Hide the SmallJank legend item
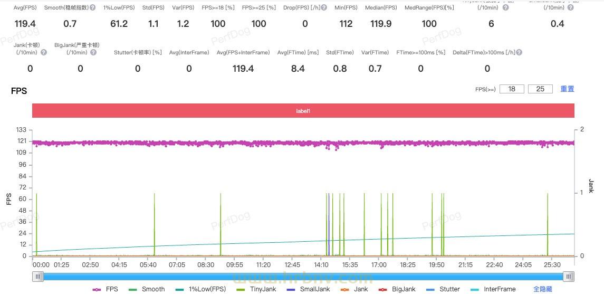Screen dimensions: 604x294 308,289
